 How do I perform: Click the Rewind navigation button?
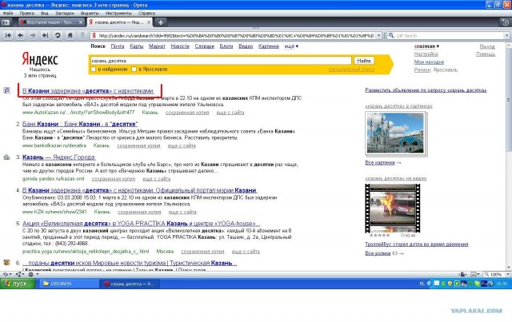8,35
